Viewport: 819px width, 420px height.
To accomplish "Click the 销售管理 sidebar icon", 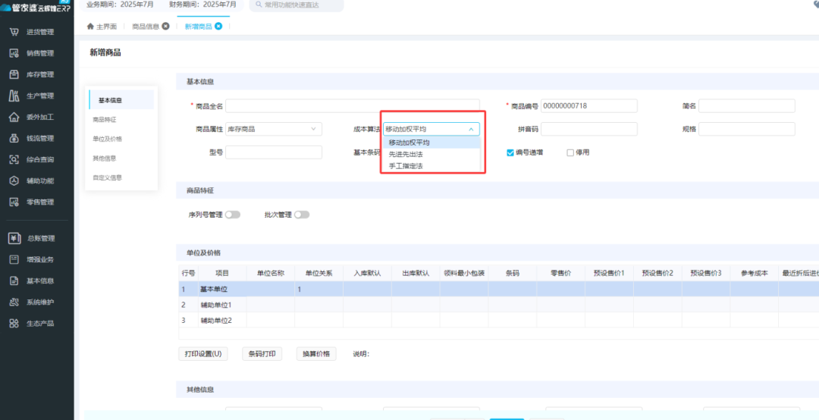I will [14, 54].
